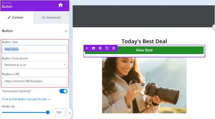
Task: Click the home icon in purple header
Action: [60, 5]
